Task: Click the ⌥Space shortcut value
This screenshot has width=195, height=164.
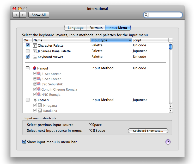Action: click(x=95, y=125)
